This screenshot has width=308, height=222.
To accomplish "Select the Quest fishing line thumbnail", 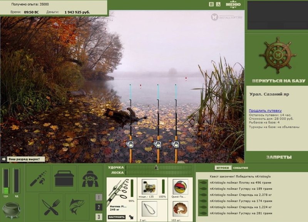I will tap(180, 187).
